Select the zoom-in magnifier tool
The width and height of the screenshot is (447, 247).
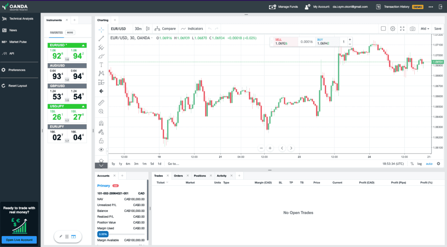point(101,111)
